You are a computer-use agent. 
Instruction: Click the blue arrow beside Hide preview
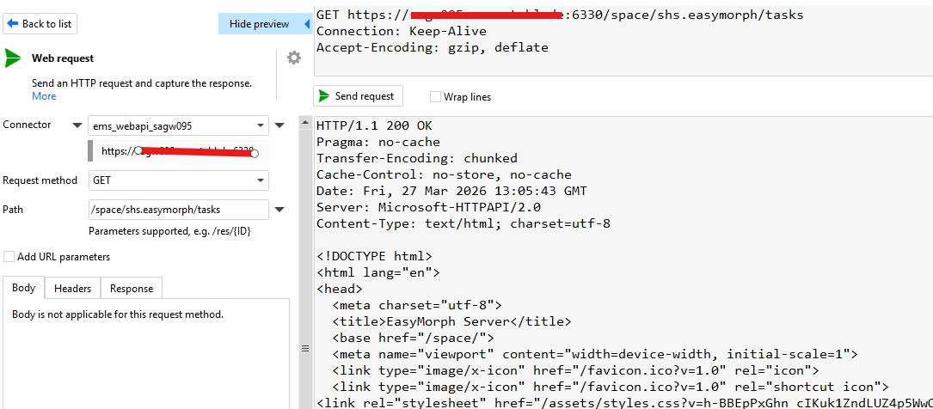[306, 24]
